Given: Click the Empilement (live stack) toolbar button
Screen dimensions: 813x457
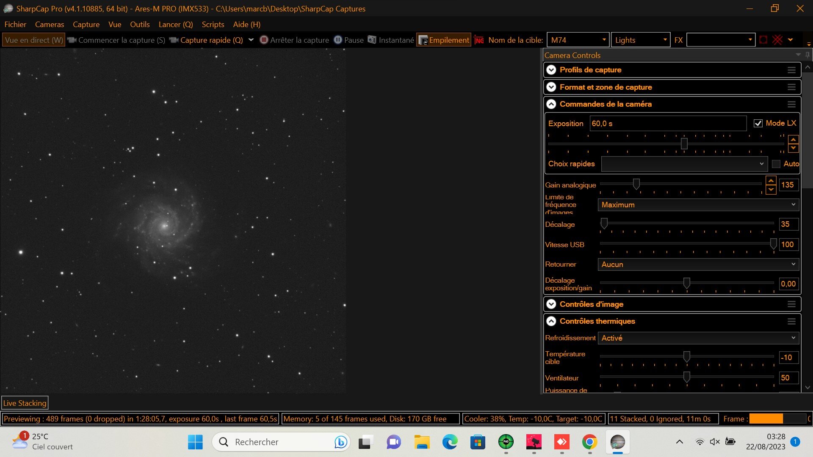Looking at the screenshot, I should pyautogui.click(x=444, y=40).
